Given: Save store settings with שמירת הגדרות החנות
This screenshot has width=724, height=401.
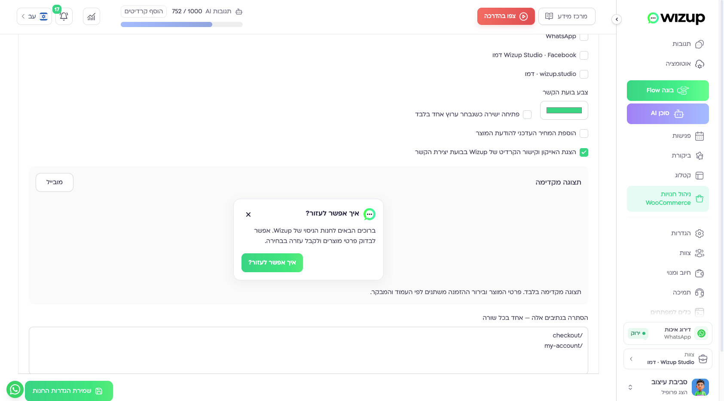Looking at the screenshot, I should pos(69,391).
